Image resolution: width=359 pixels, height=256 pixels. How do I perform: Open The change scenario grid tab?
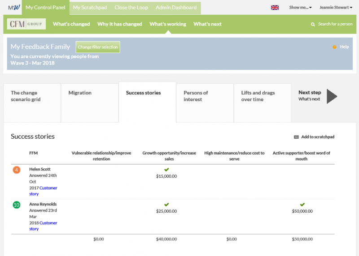(x=32, y=103)
